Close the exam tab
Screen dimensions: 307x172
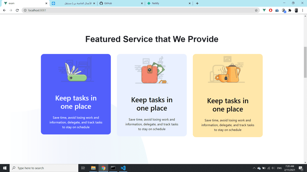coord(46,3)
